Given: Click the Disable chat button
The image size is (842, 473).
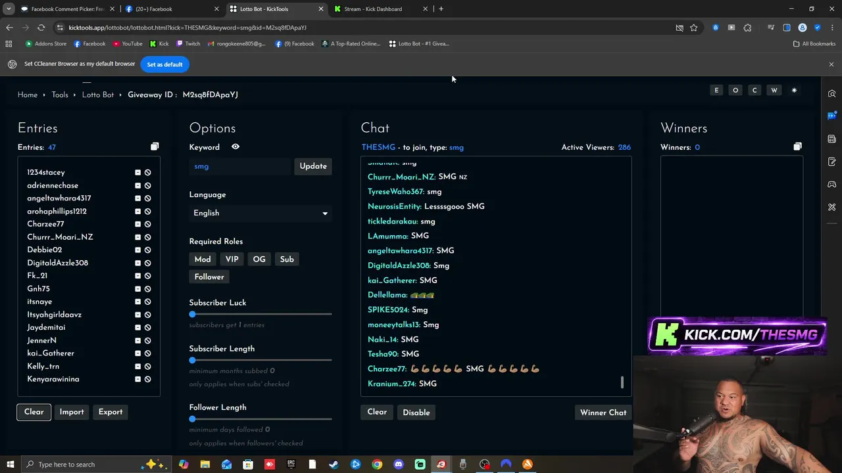Looking at the screenshot, I should point(416,413).
